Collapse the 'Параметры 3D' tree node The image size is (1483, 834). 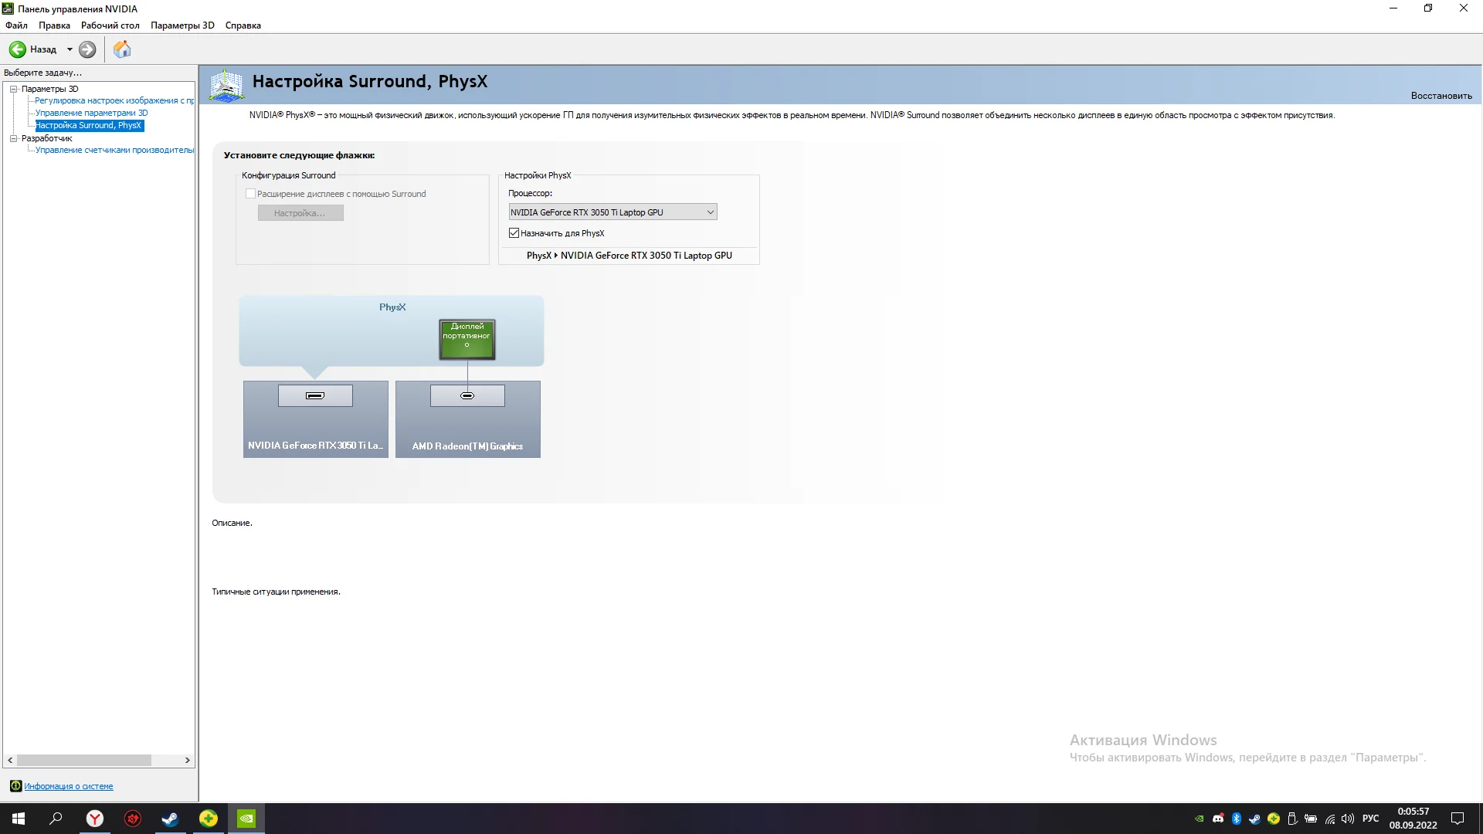click(x=13, y=89)
